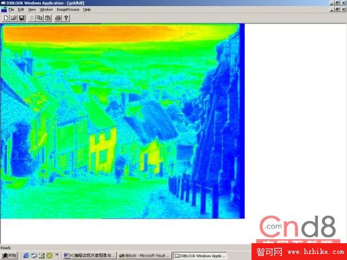Image resolution: width=347 pixels, height=260 pixels.
Task: Open the Window menu
Action: pyautogui.click(x=46, y=9)
